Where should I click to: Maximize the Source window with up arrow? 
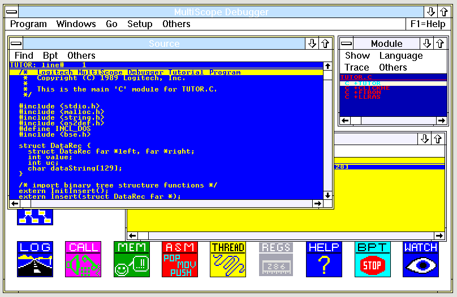326,43
